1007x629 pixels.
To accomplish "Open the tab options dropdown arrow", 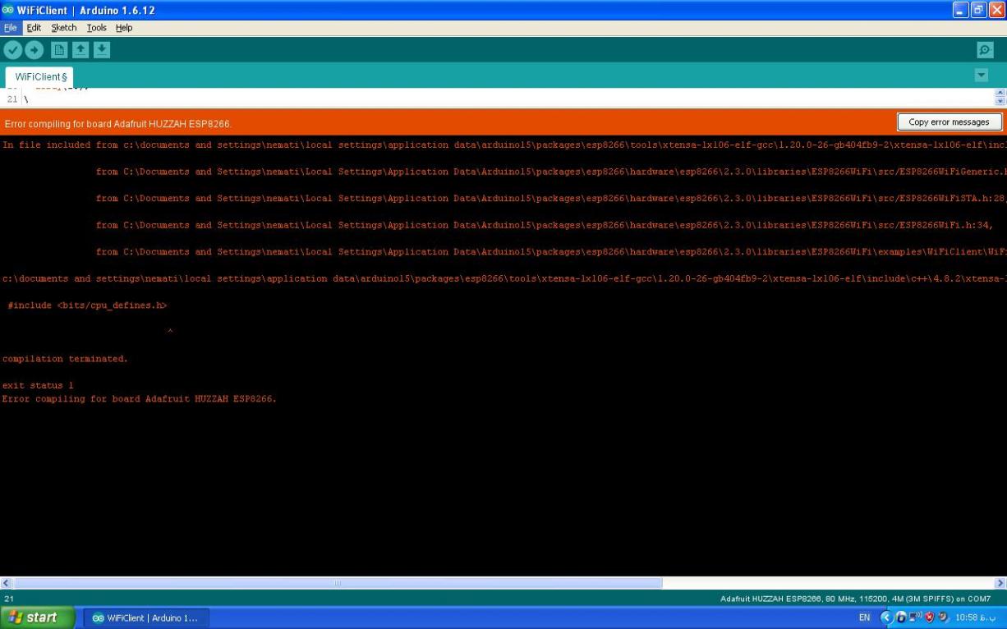I will 981,76.
